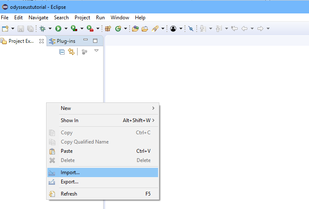The width and height of the screenshot is (309, 209).
Task: Open the Navigate menu
Action: [38, 18]
